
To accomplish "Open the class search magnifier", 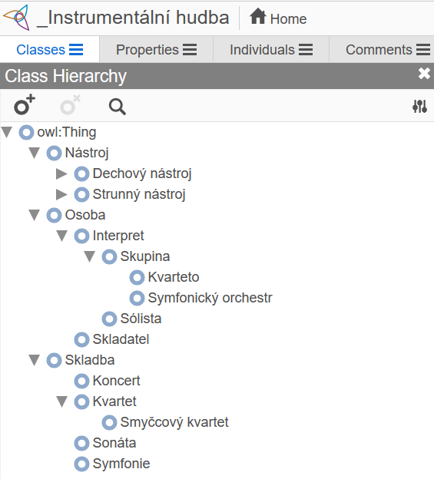I will point(117,107).
